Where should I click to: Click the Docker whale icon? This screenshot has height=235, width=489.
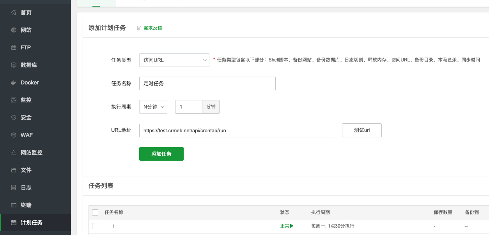(x=14, y=82)
